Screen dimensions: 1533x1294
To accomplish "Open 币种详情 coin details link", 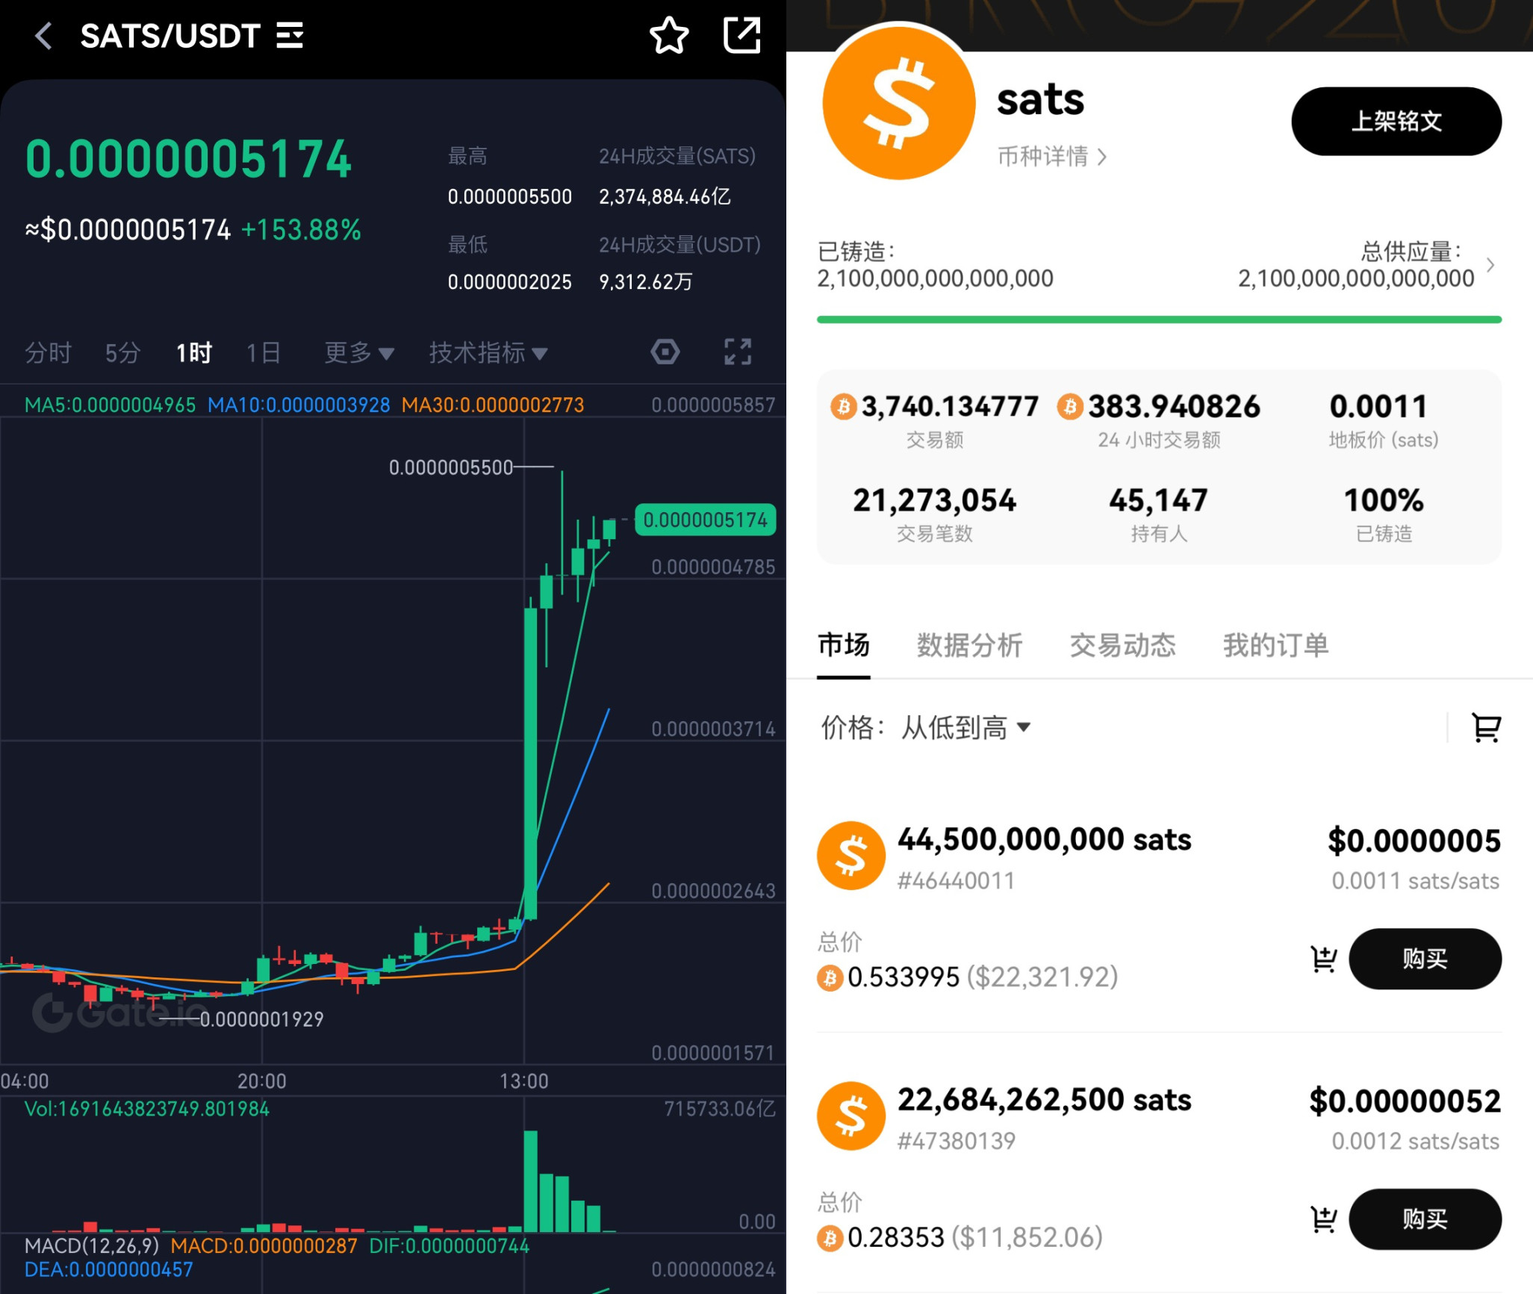I will click(1051, 156).
